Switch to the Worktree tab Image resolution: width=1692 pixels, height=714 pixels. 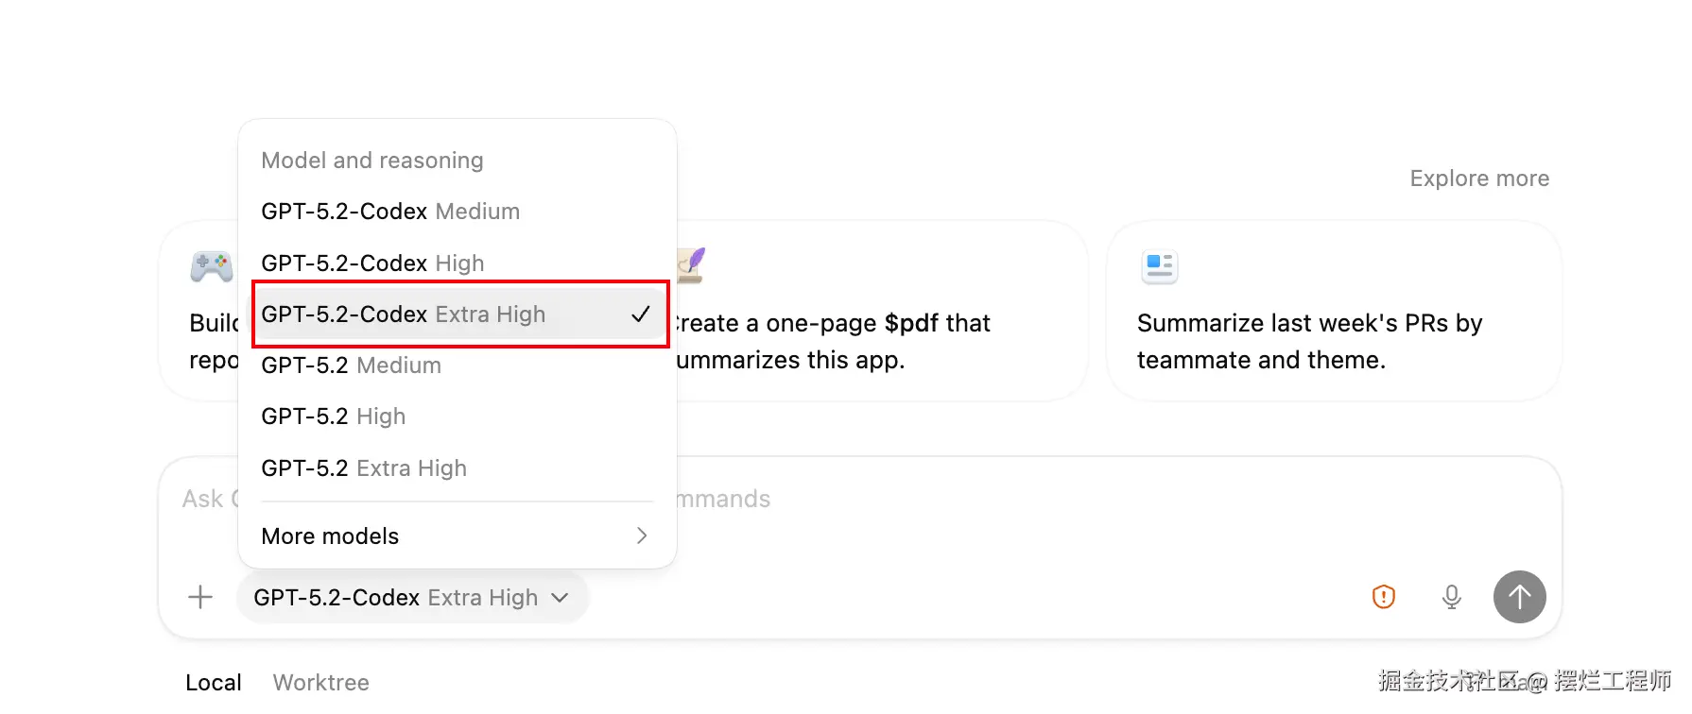[320, 682]
